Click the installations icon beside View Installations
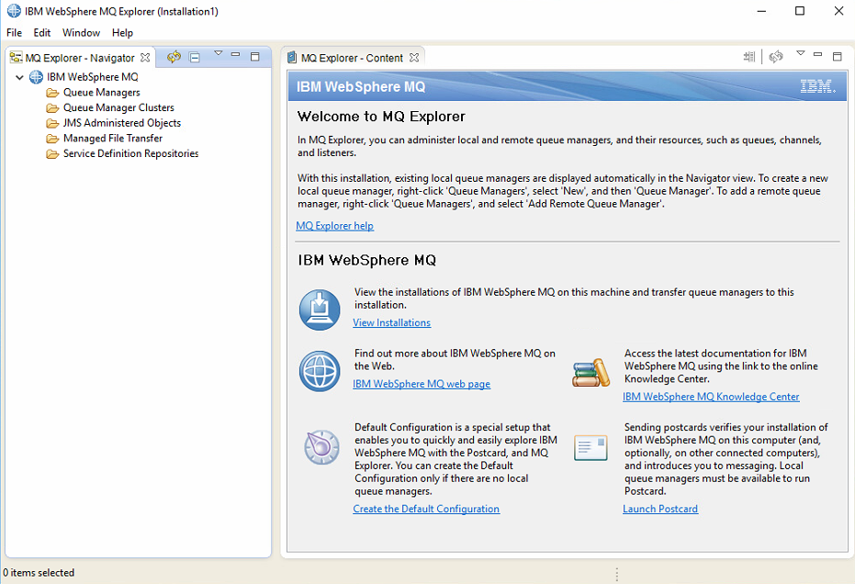 (x=319, y=309)
